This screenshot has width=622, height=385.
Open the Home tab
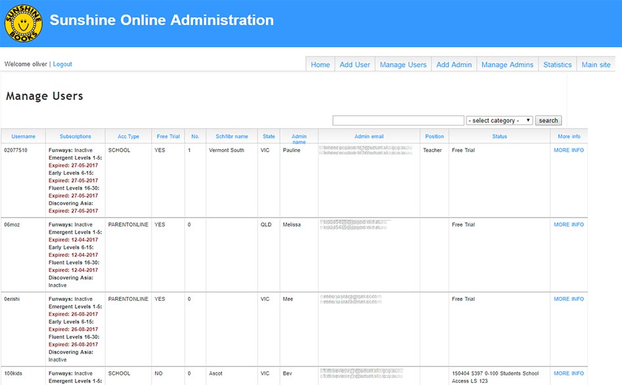click(320, 64)
